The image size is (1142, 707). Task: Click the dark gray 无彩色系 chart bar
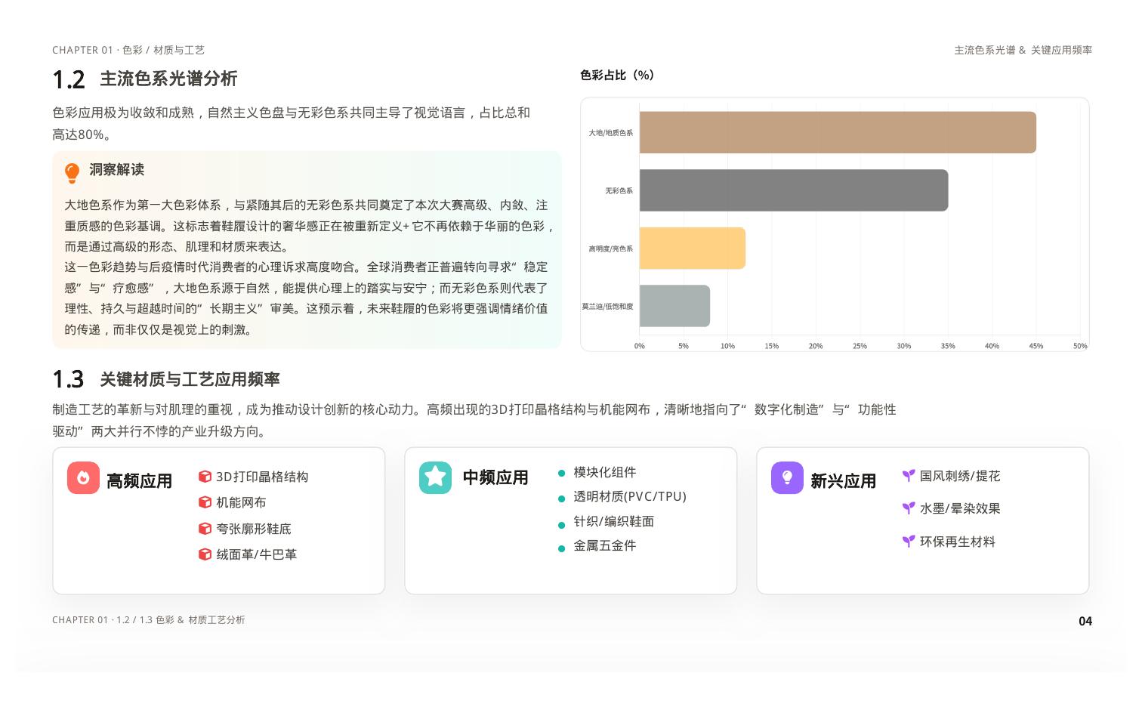pyautogui.click(x=793, y=190)
